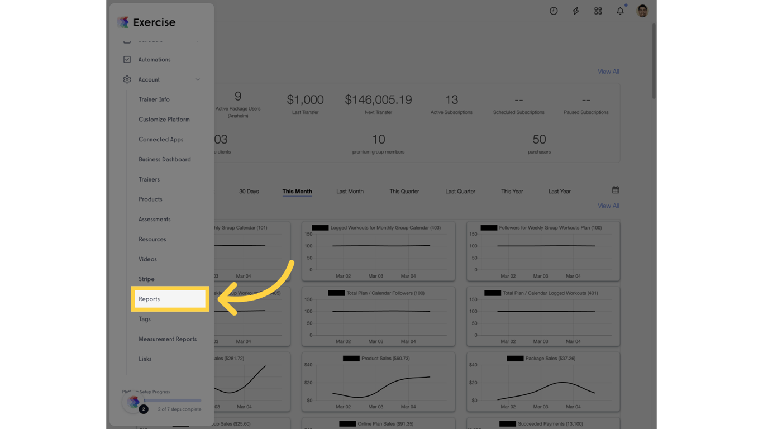The width and height of the screenshot is (763, 429).
Task: Toggle the Total Plan / Calendar Followers legend swatch
Action: tap(336, 293)
